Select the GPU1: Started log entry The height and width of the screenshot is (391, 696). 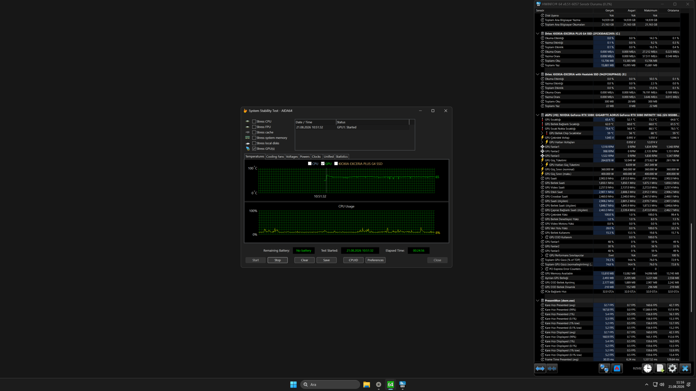[x=352, y=127]
